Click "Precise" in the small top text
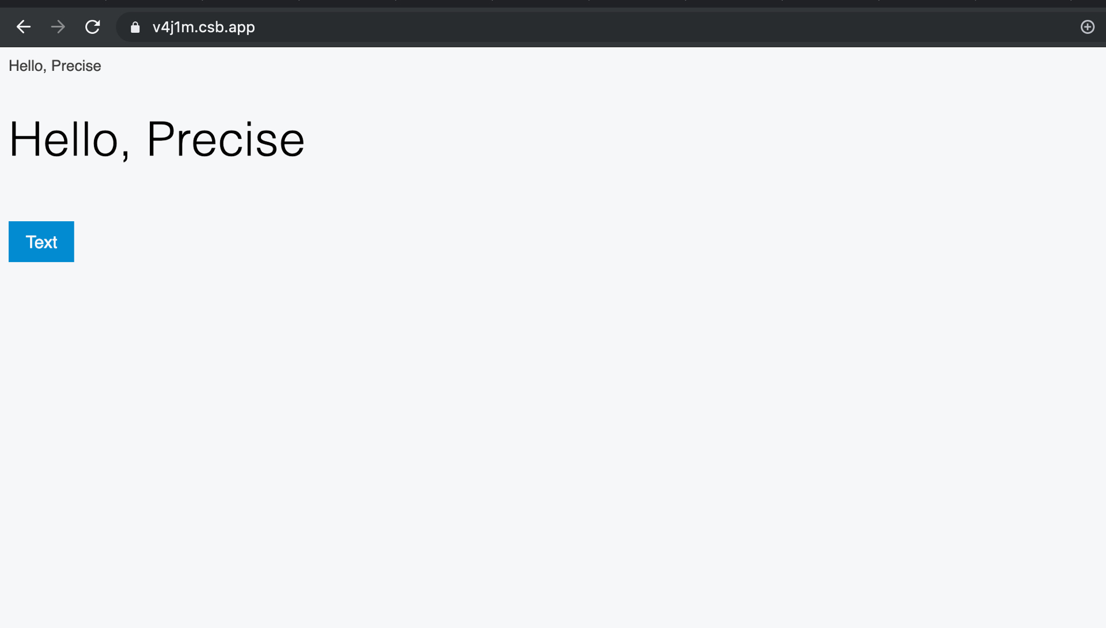This screenshot has height=628, width=1106. [76, 66]
